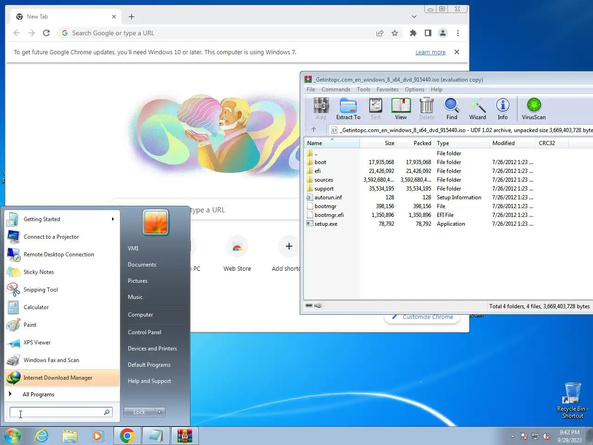Viewport: 593px width, 445px height.
Task: Open new Chrome tab with plus icon
Action: [132, 17]
